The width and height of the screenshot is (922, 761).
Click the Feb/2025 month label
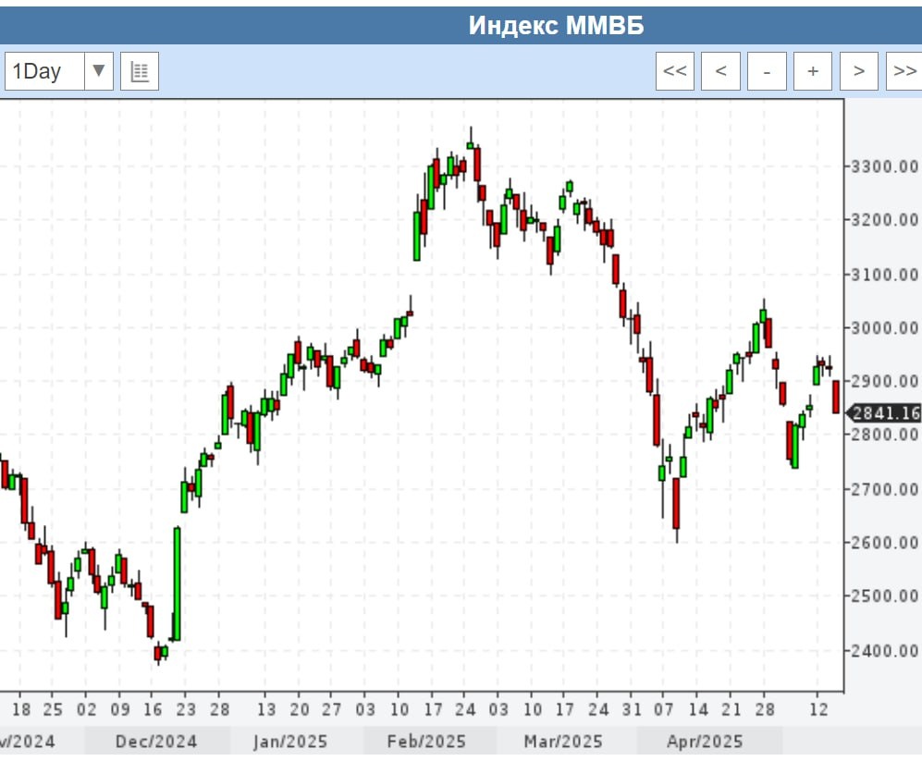(426, 742)
